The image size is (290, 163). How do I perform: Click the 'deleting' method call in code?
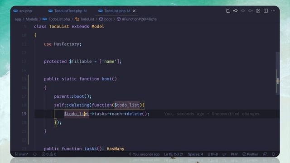pos(79,105)
